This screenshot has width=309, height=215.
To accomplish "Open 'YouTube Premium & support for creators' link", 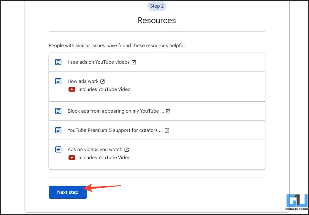I will (115, 130).
